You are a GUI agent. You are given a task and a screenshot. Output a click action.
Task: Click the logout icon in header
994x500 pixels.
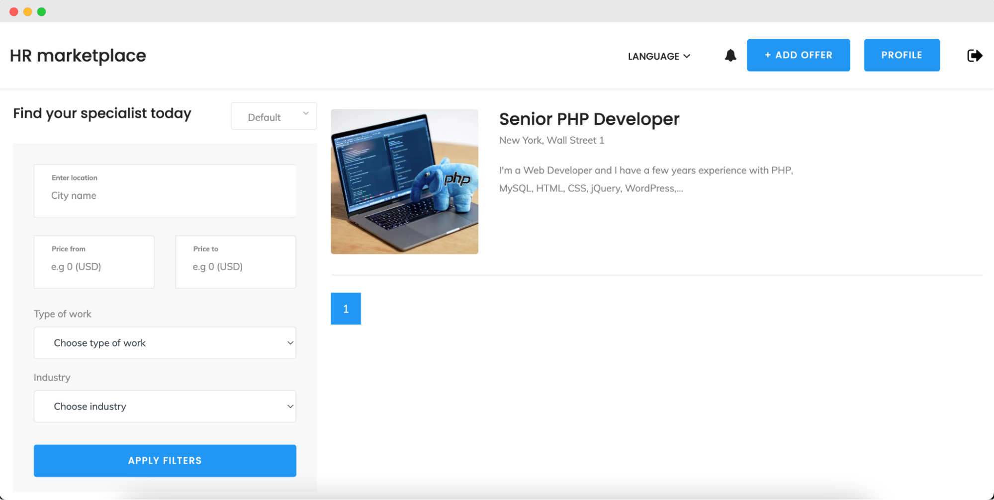(975, 55)
